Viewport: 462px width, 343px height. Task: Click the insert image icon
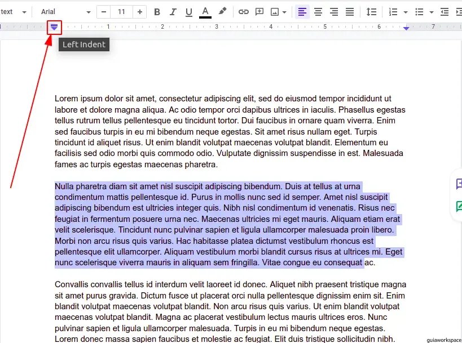(275, 12)
